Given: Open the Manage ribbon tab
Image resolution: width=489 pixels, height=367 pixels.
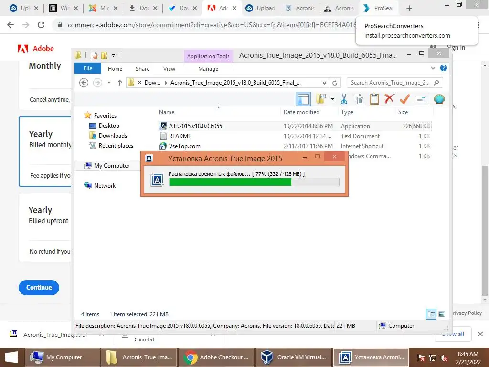Looking at the screenshot, I should click(x=208, y=69).
